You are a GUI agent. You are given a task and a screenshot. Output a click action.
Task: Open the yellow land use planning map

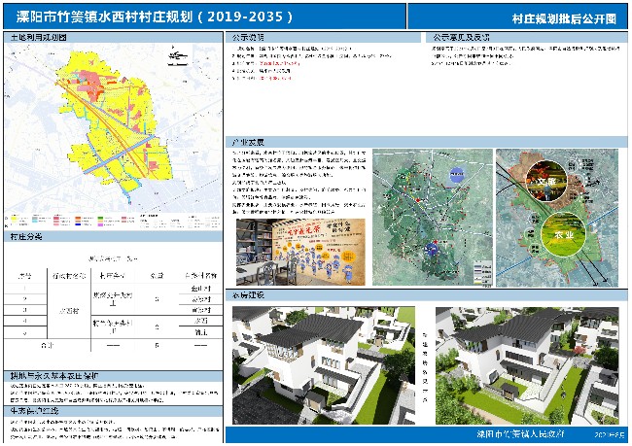113,128
